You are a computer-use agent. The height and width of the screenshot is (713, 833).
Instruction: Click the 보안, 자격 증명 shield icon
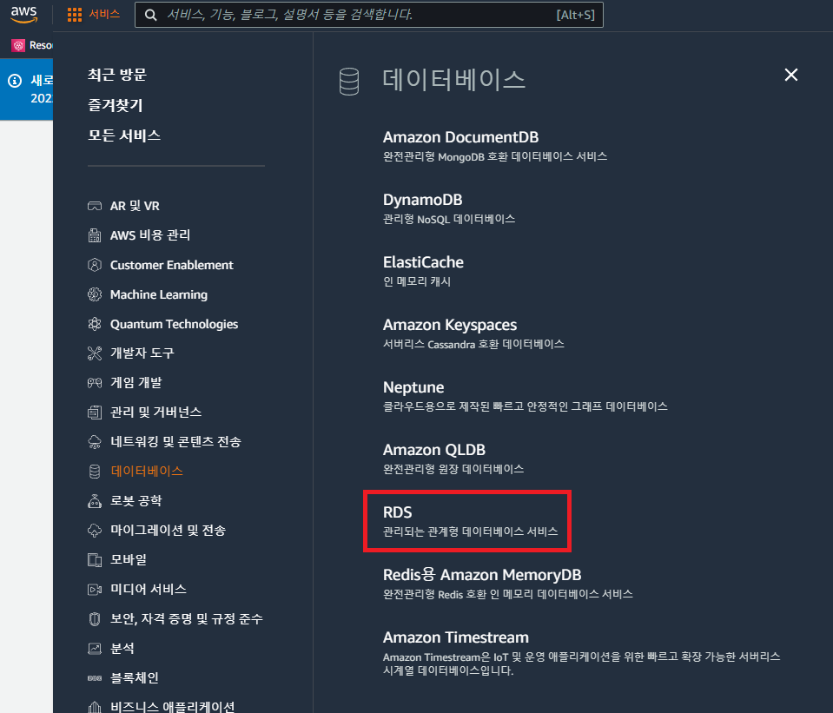(x=95, y=619)
